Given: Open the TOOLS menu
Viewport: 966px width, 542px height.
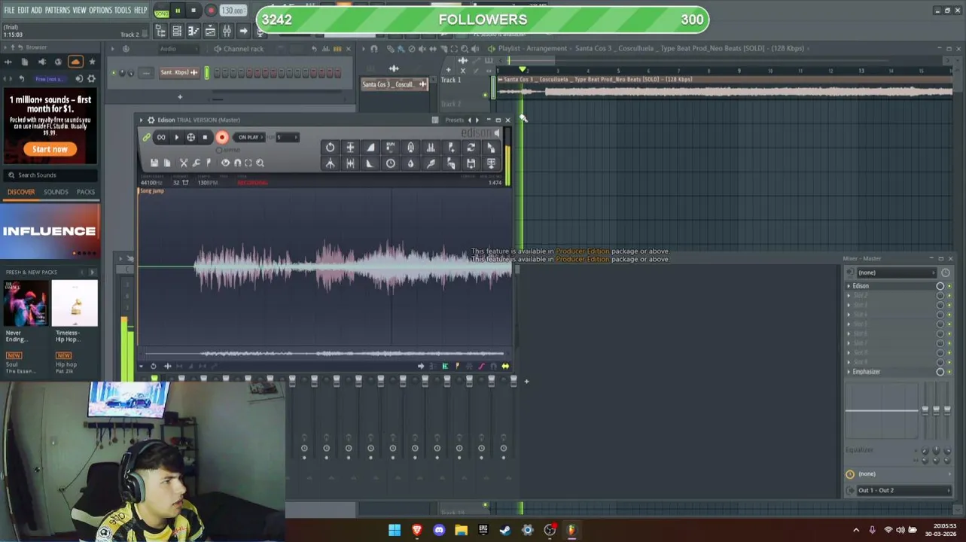Looking at the screenshot, I should [x=123, y=10].
